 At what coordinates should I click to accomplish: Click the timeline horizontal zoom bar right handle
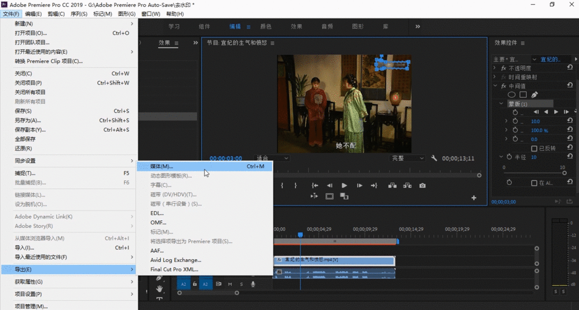[x=237, y=293]
